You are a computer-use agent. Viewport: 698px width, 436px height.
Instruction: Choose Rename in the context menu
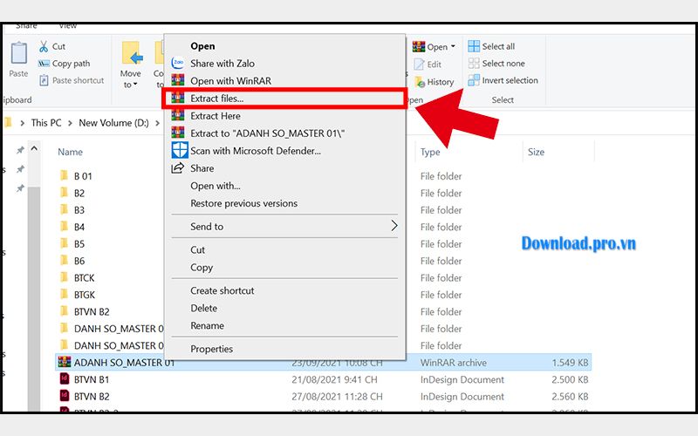207,325
